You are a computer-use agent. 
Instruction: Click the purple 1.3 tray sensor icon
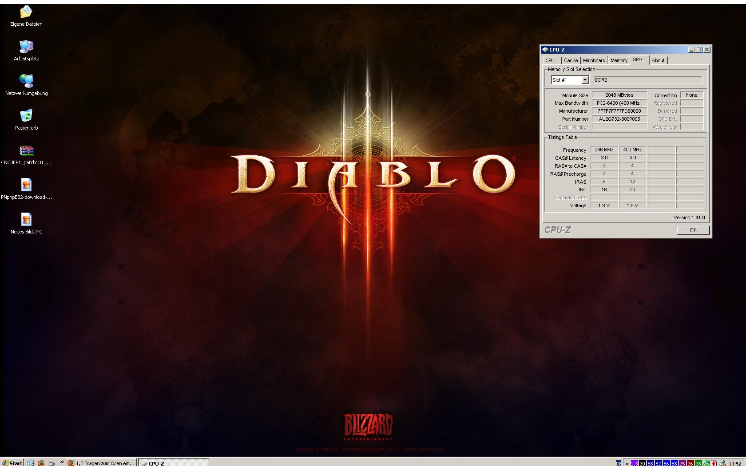tap(635, 463)
